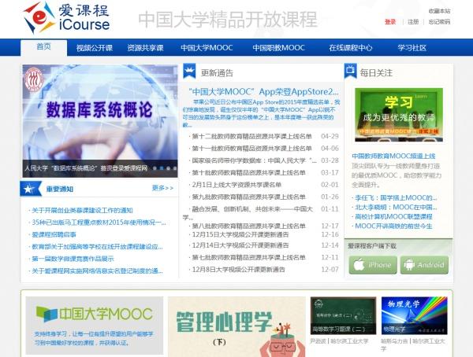
Task: Click the iCourse logo
Action: pos(66,17)
